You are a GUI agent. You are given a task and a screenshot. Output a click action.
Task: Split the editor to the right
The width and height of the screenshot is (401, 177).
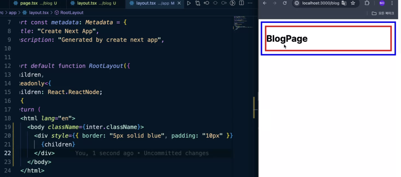click(241, 3)
